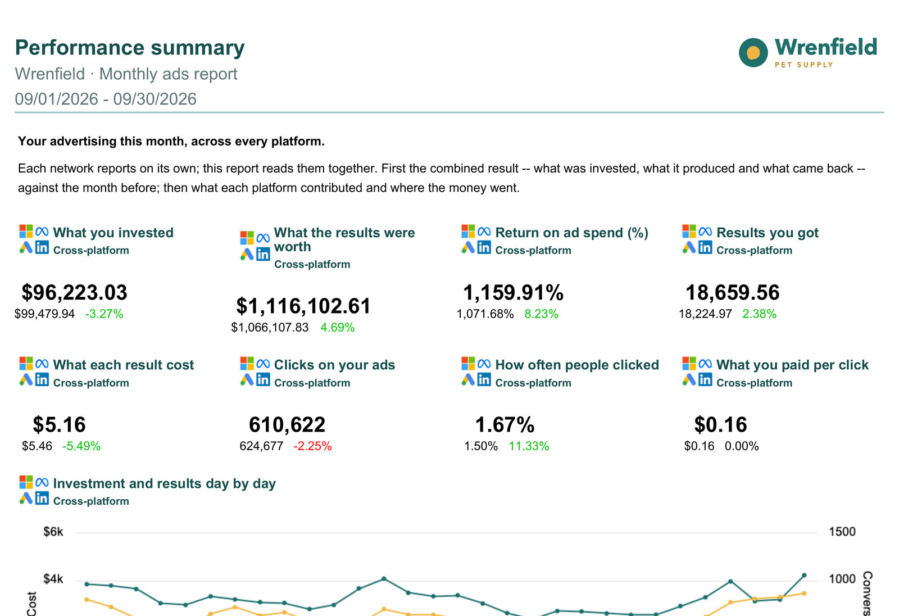
Task: Click the Wrenfield · Monthly ads report subtitle
Action: pos(126,74)
